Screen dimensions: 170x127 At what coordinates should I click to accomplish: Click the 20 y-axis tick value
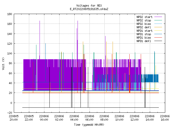tap(10, 93)
